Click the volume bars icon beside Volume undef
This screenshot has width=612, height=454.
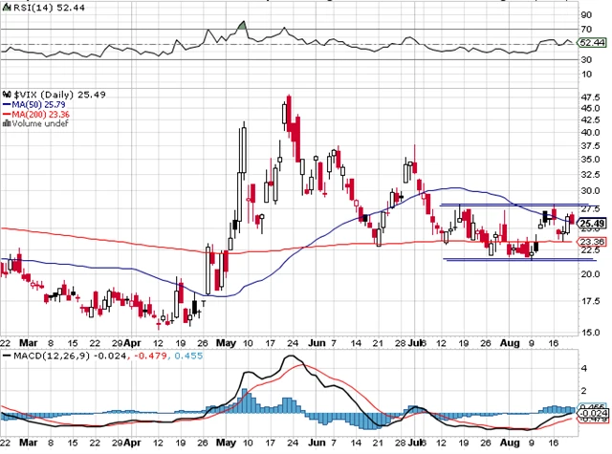click(7, 123)
